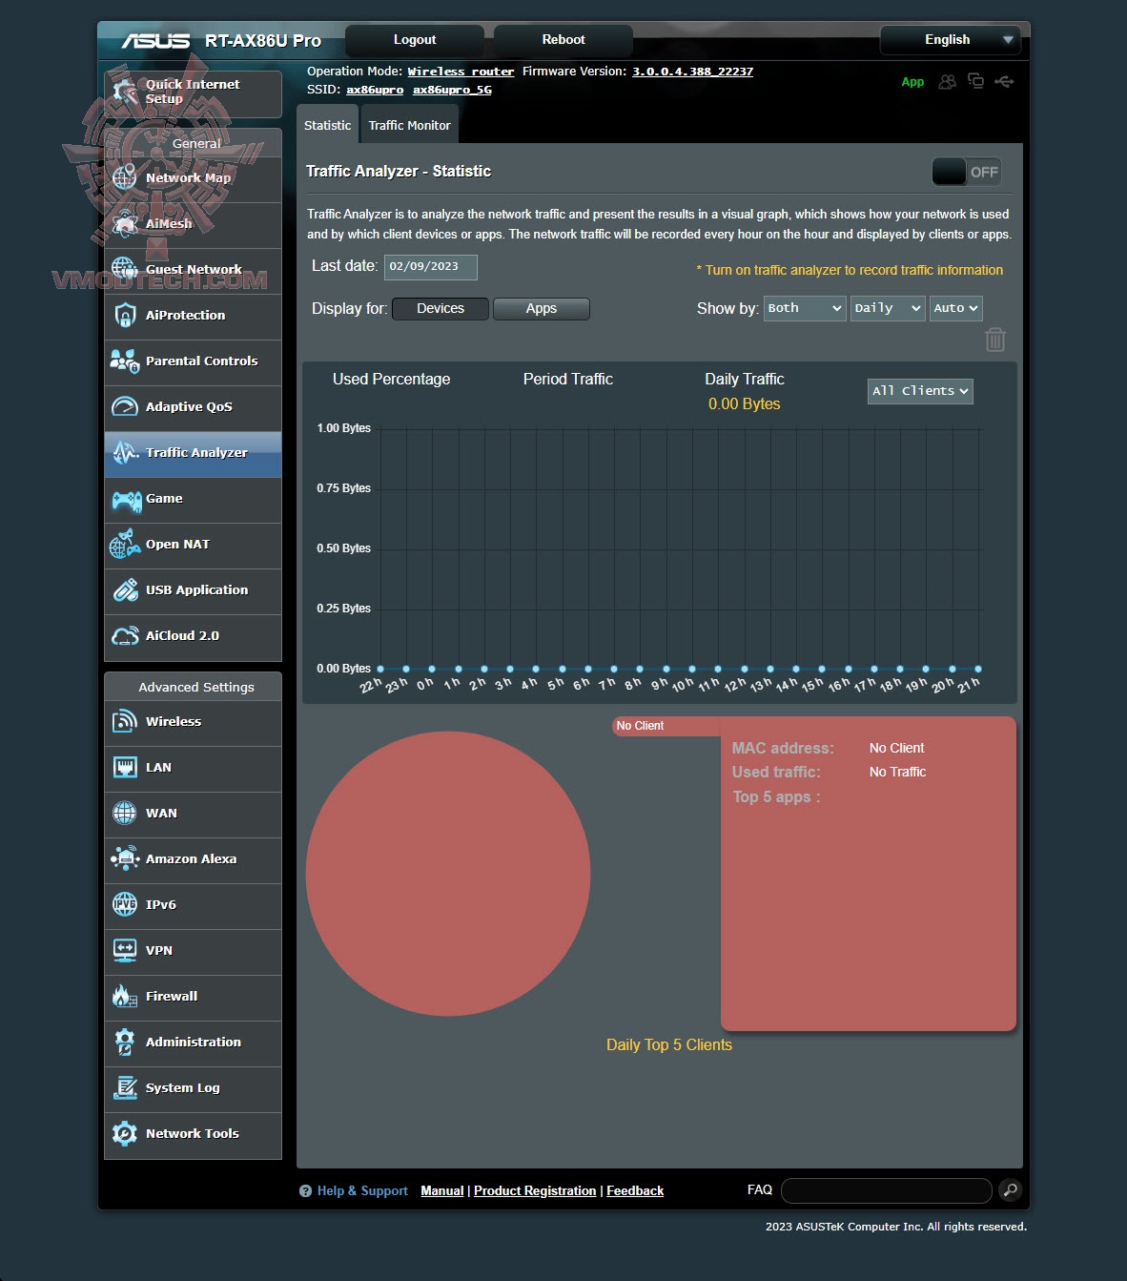Open Adaptive QoS gauge icon
This screenshot has width=1127, height=1281.
pyautogui.click(x=125, y=406)
